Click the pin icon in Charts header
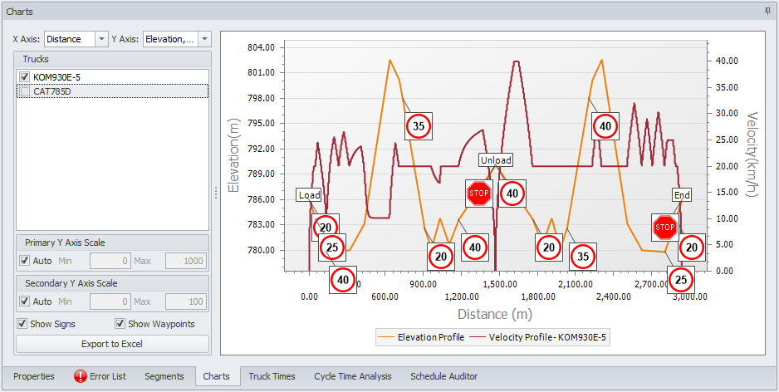The width and height of the screenshot is (779, 392). coord(767,11)
